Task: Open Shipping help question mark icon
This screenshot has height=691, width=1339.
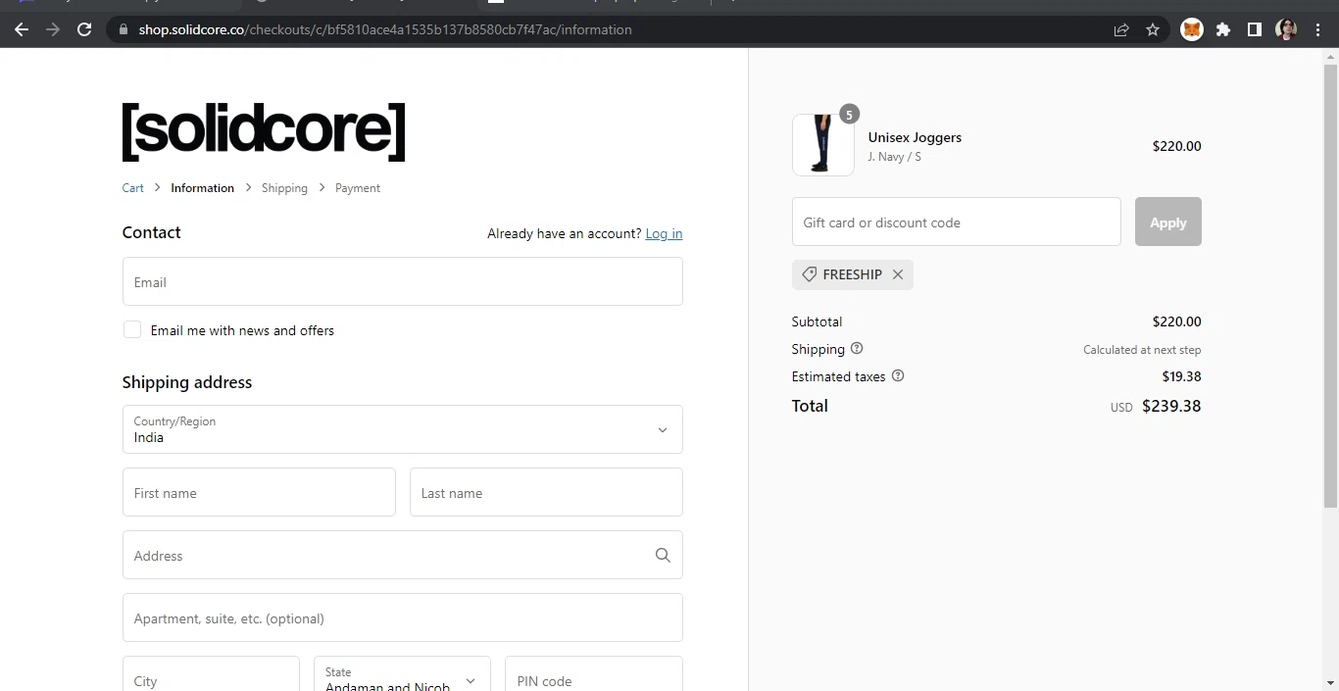Action: point(857,349)
